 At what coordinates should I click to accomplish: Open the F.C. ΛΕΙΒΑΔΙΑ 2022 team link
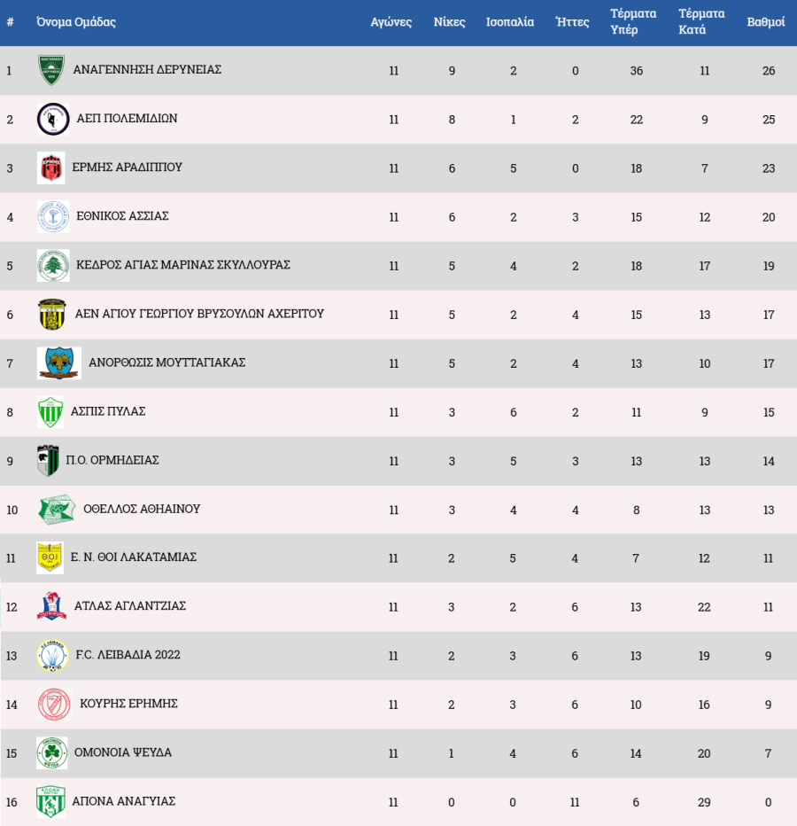(x=129, y=655)
